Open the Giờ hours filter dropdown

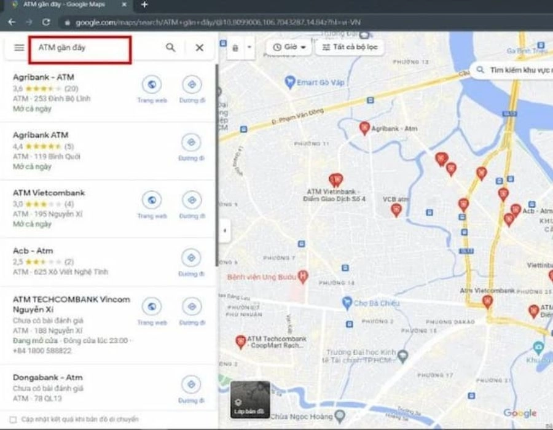(289, 47)
